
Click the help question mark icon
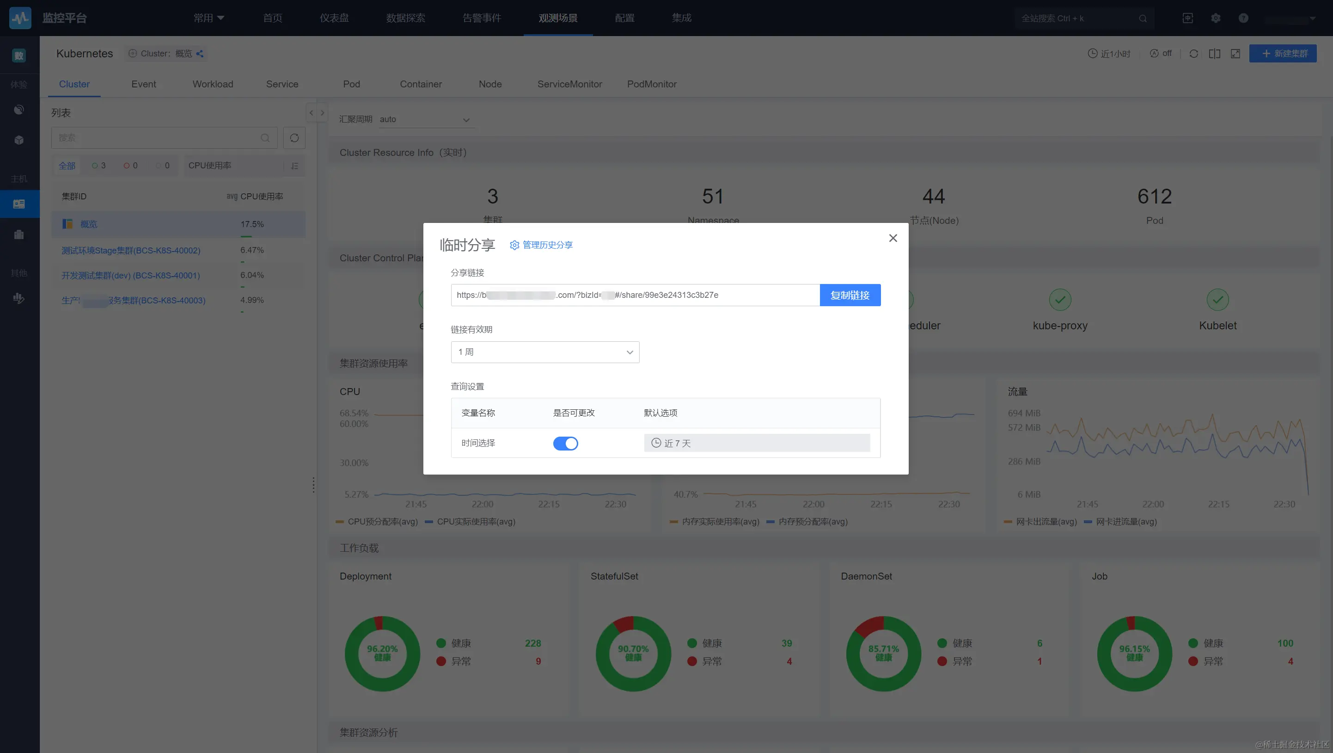1243,18
